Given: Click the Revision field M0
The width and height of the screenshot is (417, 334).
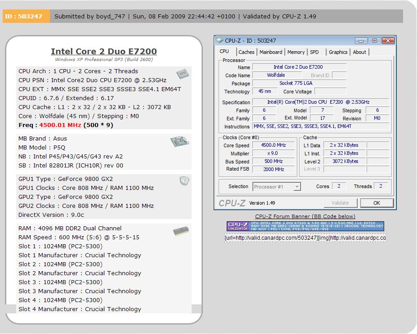Looking at the screenshot, I should click(377, 118).
